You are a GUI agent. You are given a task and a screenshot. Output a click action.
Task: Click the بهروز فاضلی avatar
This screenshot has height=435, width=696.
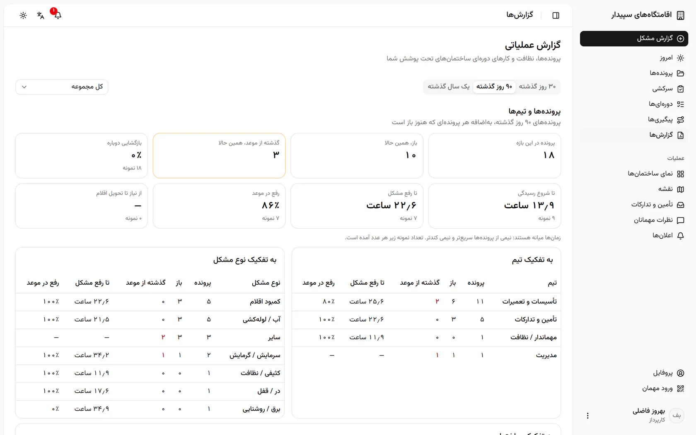click(x=677, y=416)
